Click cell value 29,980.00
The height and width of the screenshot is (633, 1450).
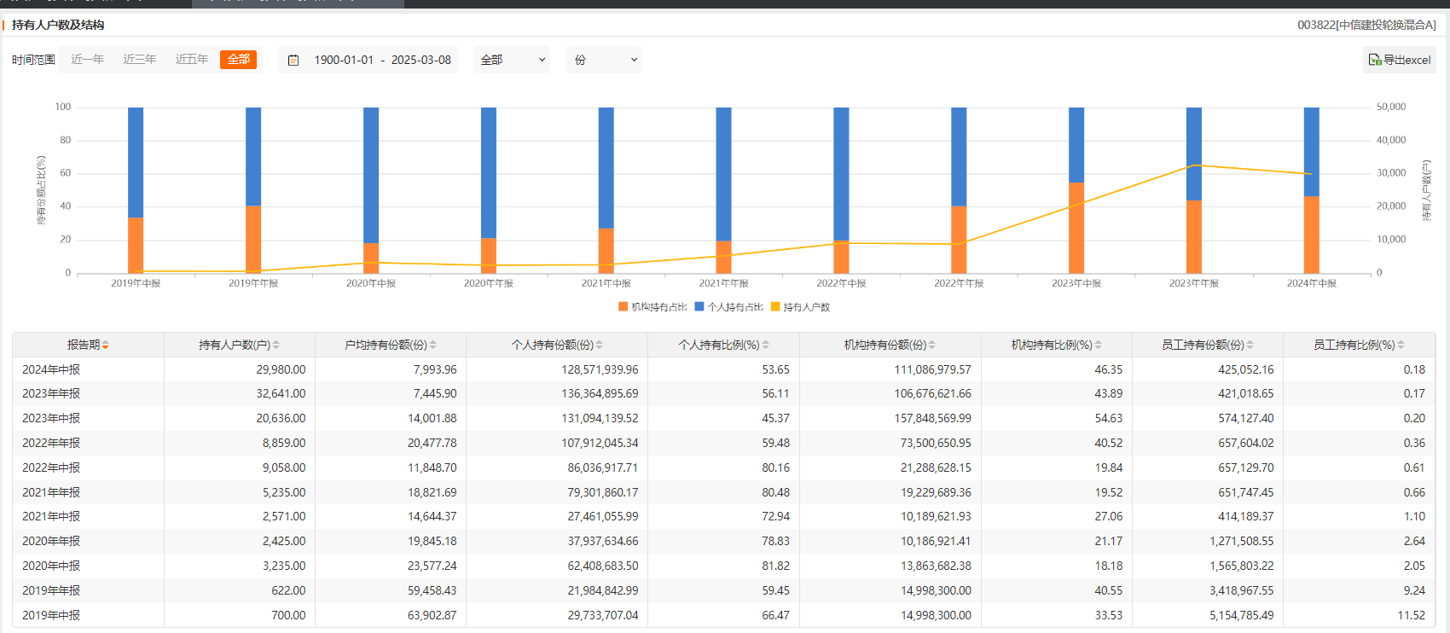pos(281,369)
